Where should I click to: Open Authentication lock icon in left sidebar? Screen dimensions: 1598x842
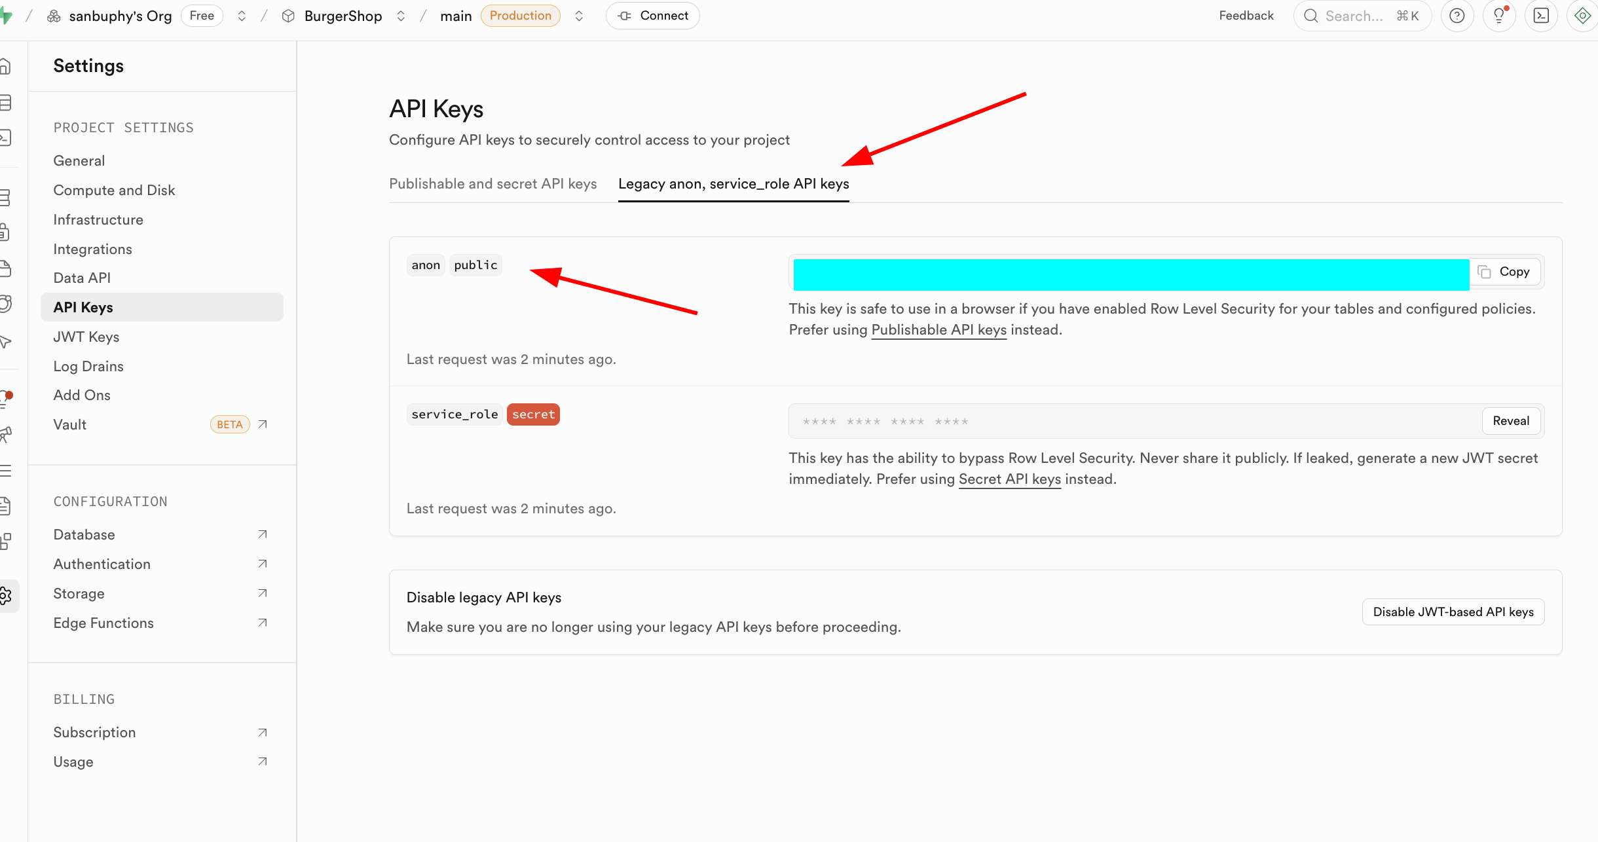pyautogui.click(x=5, y=232)
